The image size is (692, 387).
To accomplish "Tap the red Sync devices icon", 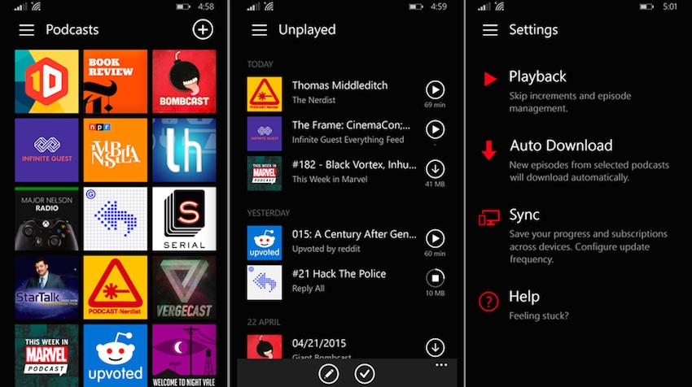I will [489, 218].
